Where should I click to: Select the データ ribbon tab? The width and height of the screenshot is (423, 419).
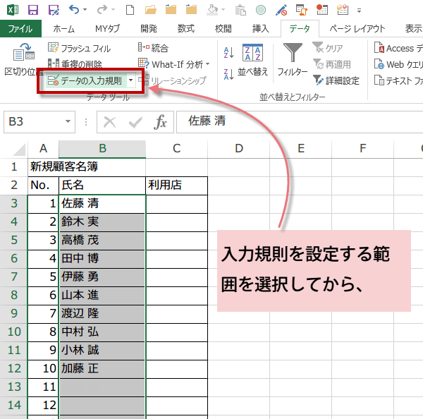coord(300,29)
